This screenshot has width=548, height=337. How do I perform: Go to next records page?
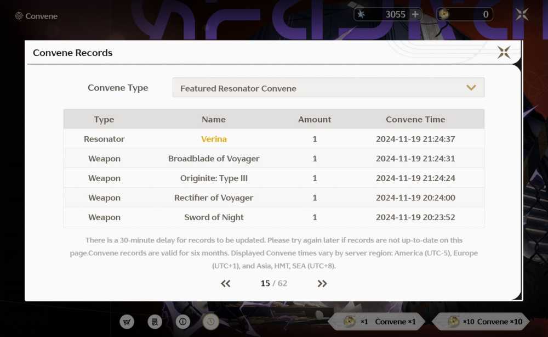(322, 283)
